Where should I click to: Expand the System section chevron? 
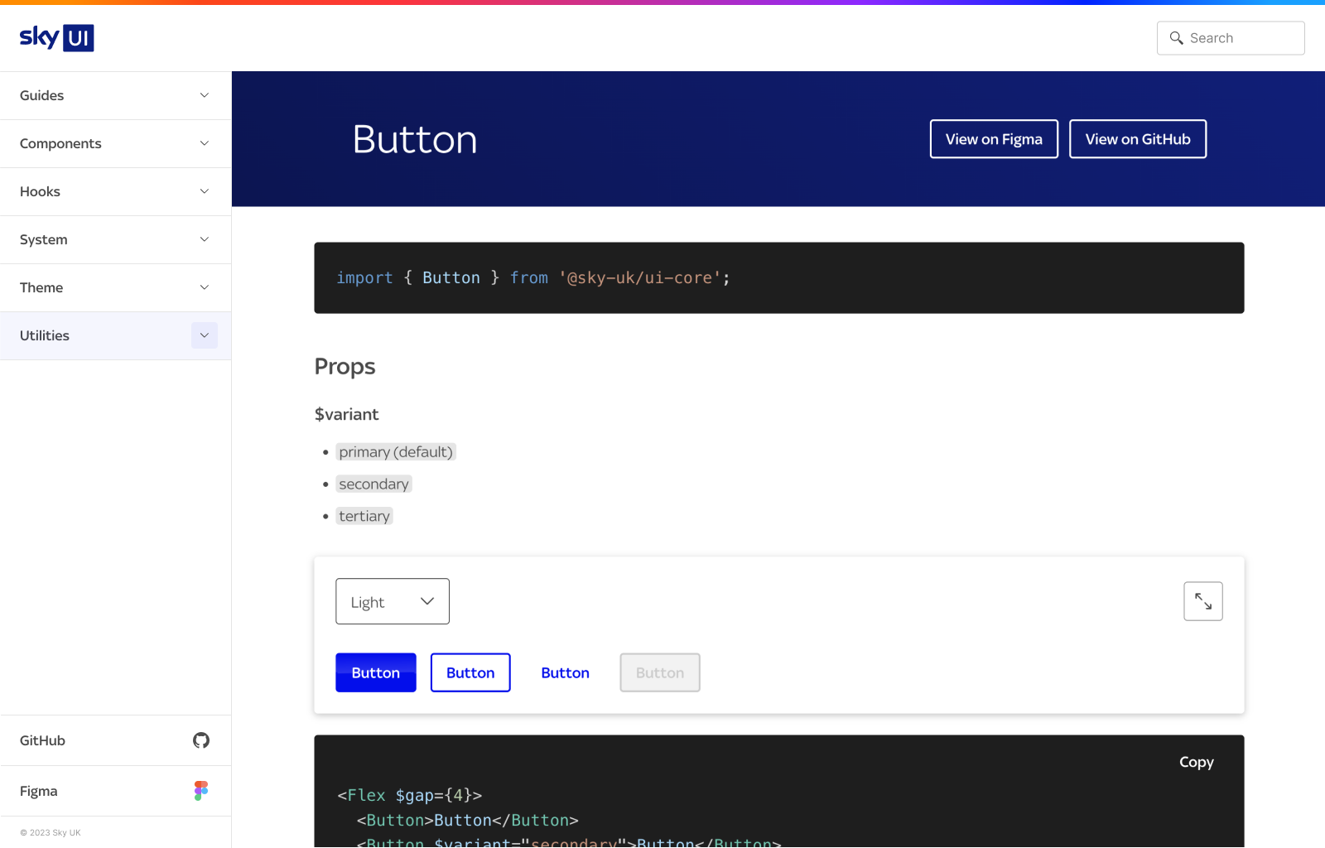pyautogui.click(x=205, y=239)
